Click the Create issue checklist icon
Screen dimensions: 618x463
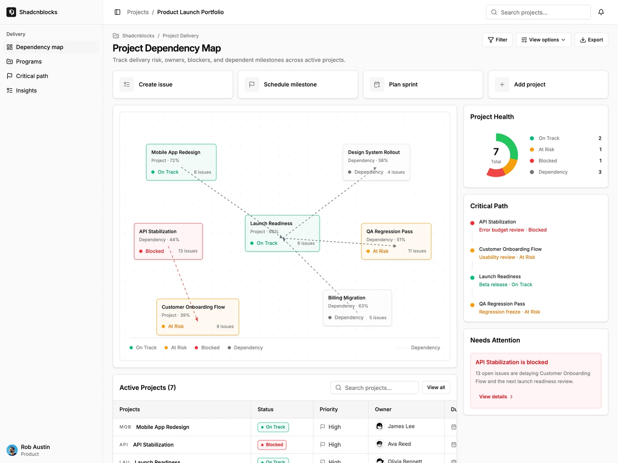point(127,85)
